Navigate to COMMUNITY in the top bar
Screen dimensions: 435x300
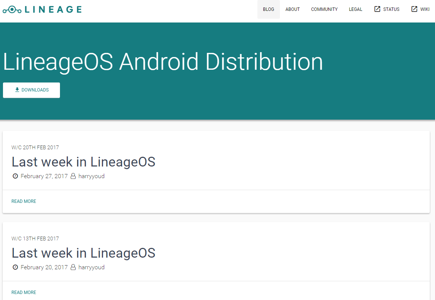[x=324, y=9]
